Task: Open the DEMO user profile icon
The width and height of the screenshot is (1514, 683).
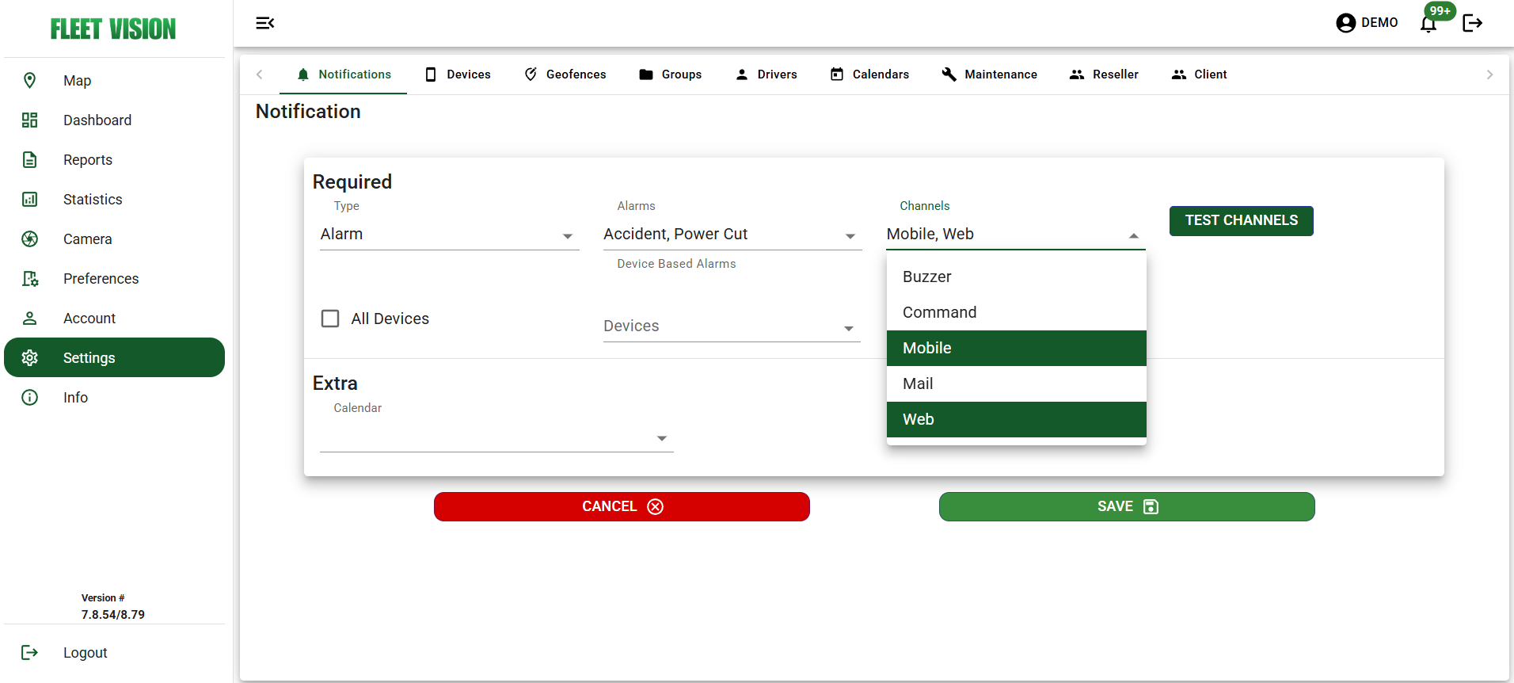Action: coord(1345,23)
